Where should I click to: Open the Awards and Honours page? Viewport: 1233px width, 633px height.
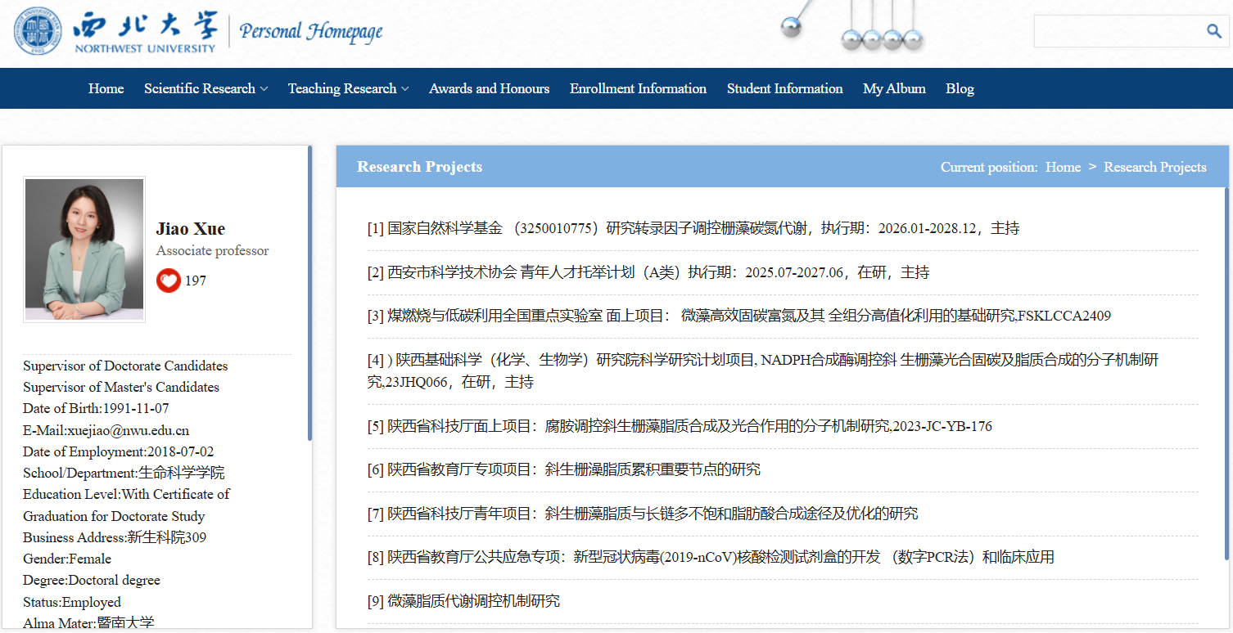489,88
